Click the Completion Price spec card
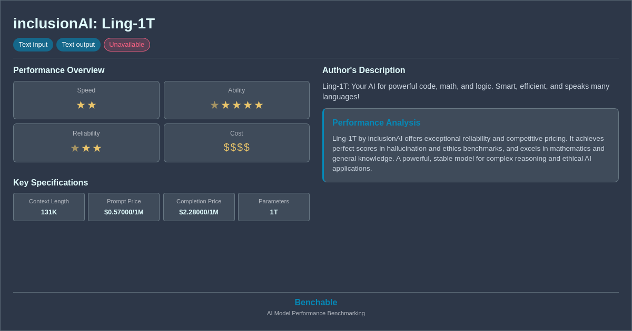 tap(199, 207)
